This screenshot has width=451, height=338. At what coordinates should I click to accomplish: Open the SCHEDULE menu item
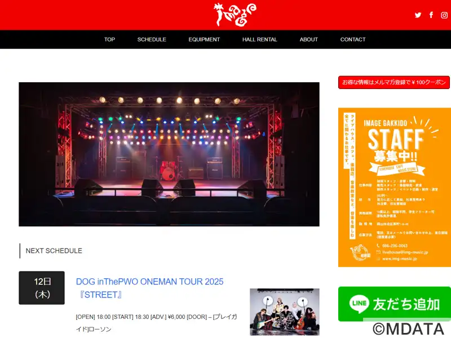pyautogui.click(x=152, y=39)
